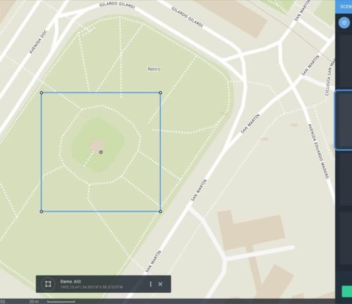Screen dimensions: 352x304
Task: Select the bottom-right AOI corner handle
Action: click(x=160, y=211)
